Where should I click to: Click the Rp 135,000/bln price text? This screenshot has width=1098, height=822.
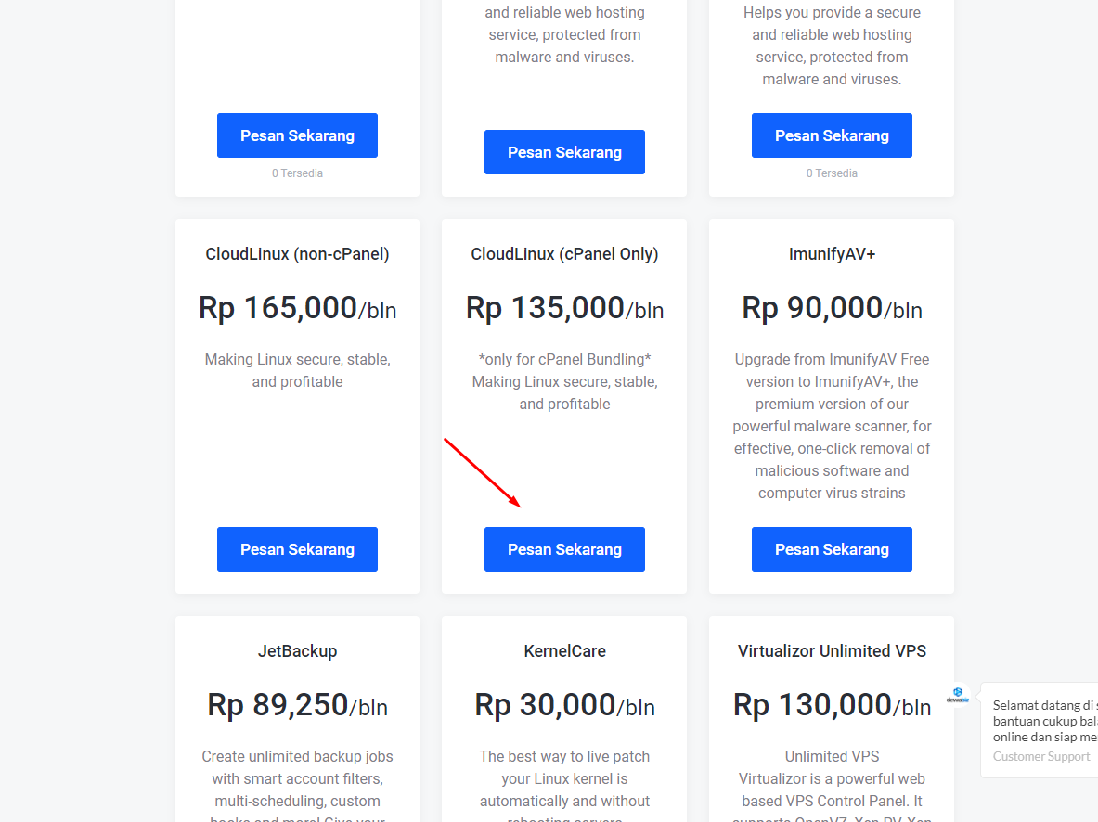click(x=564, y=308)
